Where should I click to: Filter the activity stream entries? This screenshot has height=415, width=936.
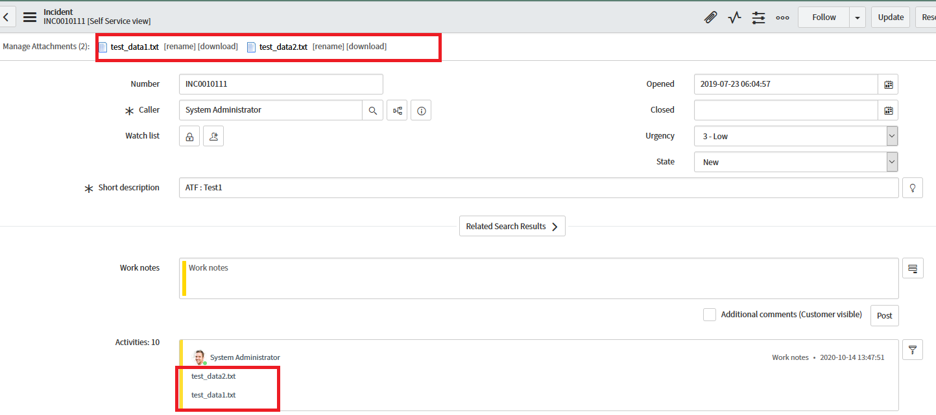pyautogui.click(x=913, y=350)
